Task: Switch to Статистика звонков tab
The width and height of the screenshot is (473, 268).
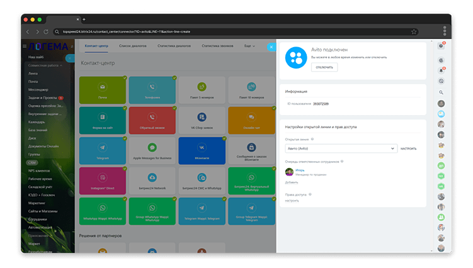Action: pyautogui.click(x=217, y=46)
